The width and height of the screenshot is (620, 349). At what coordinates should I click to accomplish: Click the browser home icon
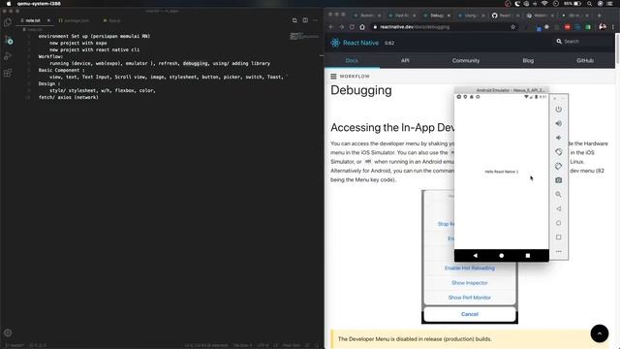click(x=362, y=27)
